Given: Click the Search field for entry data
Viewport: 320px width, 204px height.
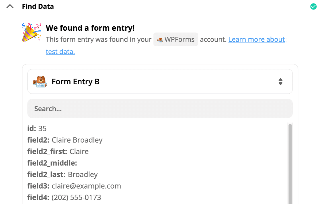Looking at the screenshot, I should pos(160,108).
